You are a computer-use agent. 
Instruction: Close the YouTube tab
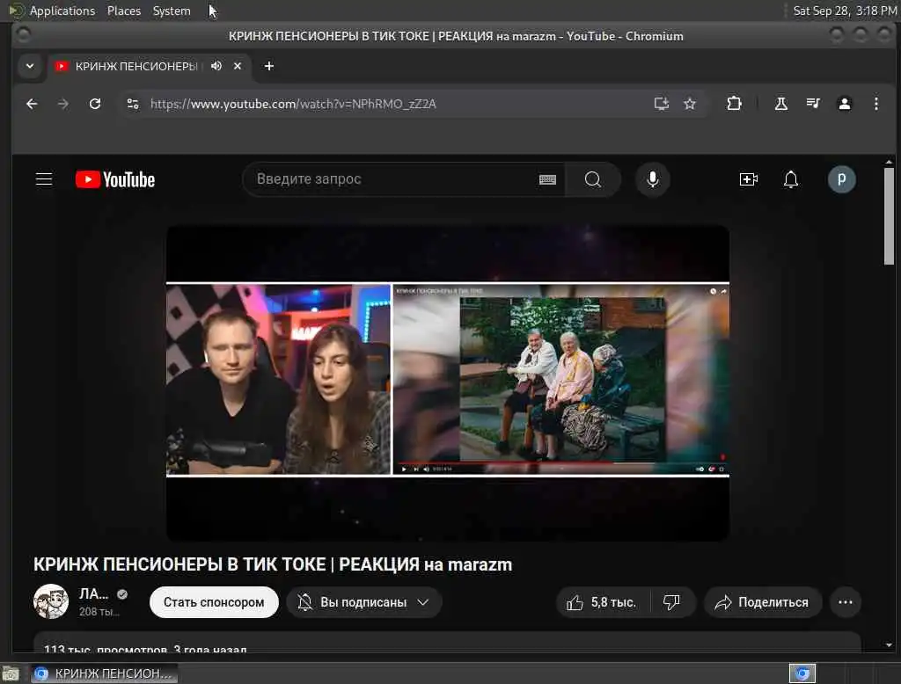point(238,66)
